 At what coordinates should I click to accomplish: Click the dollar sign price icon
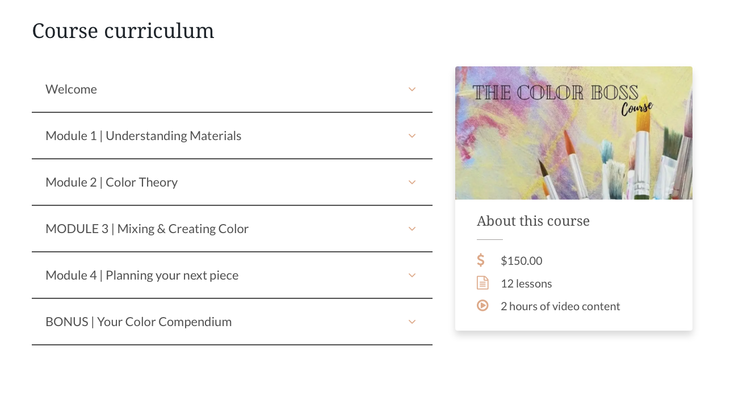click(481, 260)
